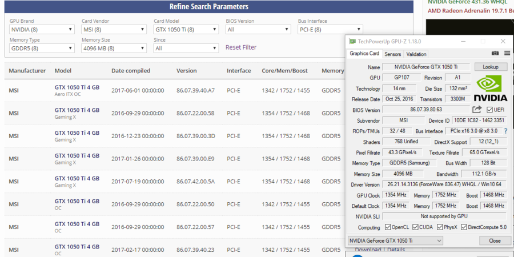Screen dimensions: 514x257
Task: Toggle the OpenCL checkbox
Action: [x=388, y=227]
